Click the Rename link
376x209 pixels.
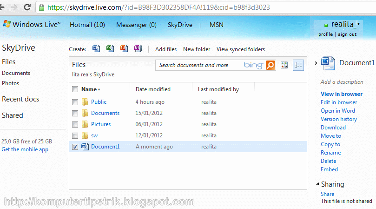(x=330, y=153)
